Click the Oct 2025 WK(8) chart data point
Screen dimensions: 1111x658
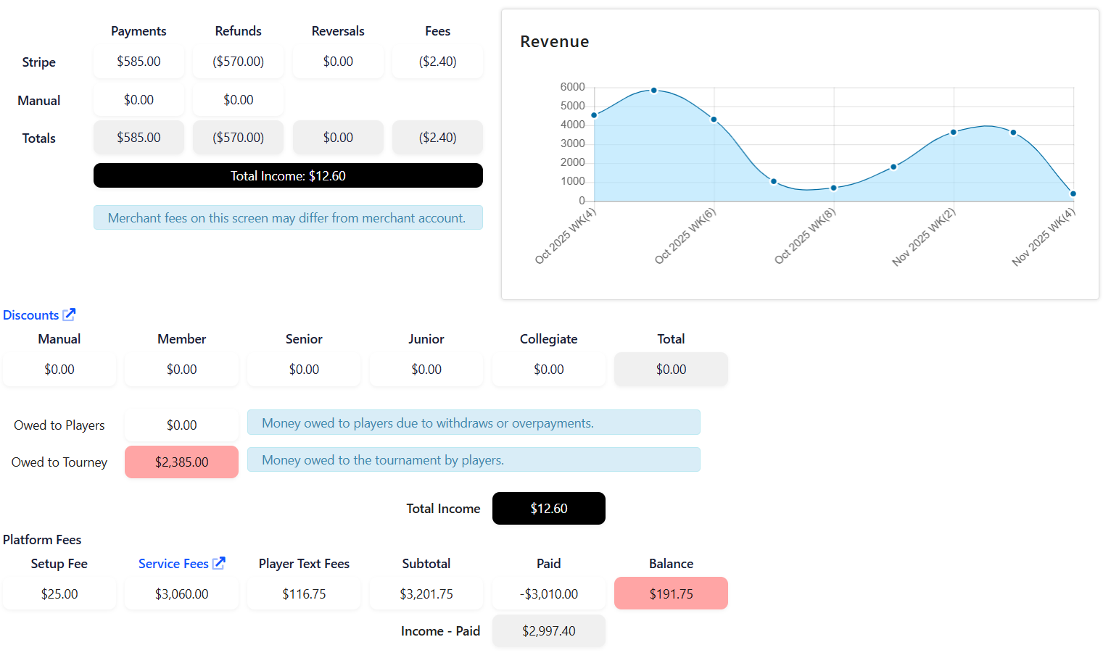pyautogui.click(x=834, y=188)
